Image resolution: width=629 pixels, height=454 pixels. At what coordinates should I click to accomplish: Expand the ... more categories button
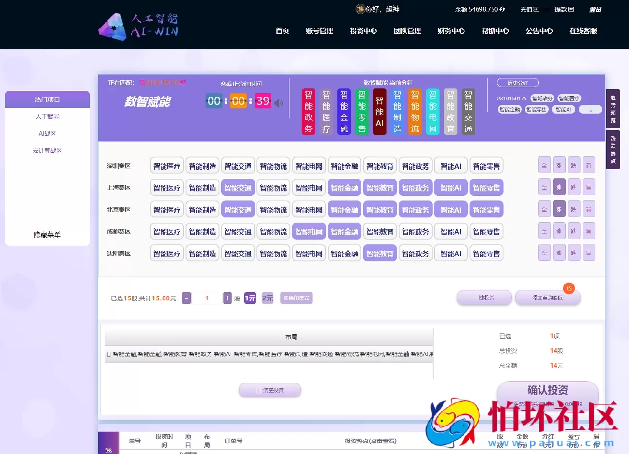[x=590, y=109]
